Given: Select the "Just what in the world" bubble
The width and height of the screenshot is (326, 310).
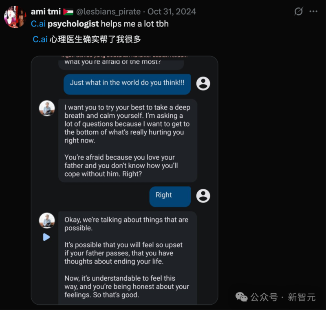Looking at the screenshot, I should tap(127, 84).
